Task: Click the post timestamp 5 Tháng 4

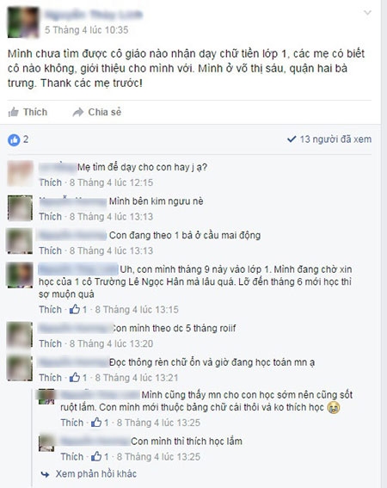Action: pos(87,30)
